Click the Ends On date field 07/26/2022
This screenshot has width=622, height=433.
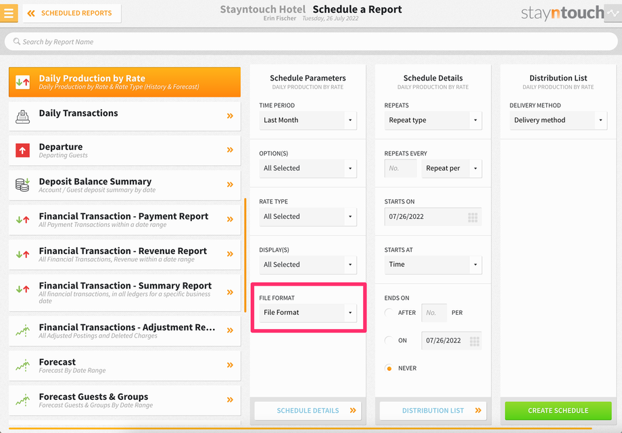coord(452,340)
